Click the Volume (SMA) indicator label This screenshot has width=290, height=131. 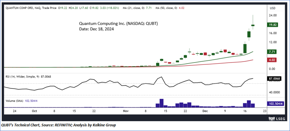(x=15, y=101)
